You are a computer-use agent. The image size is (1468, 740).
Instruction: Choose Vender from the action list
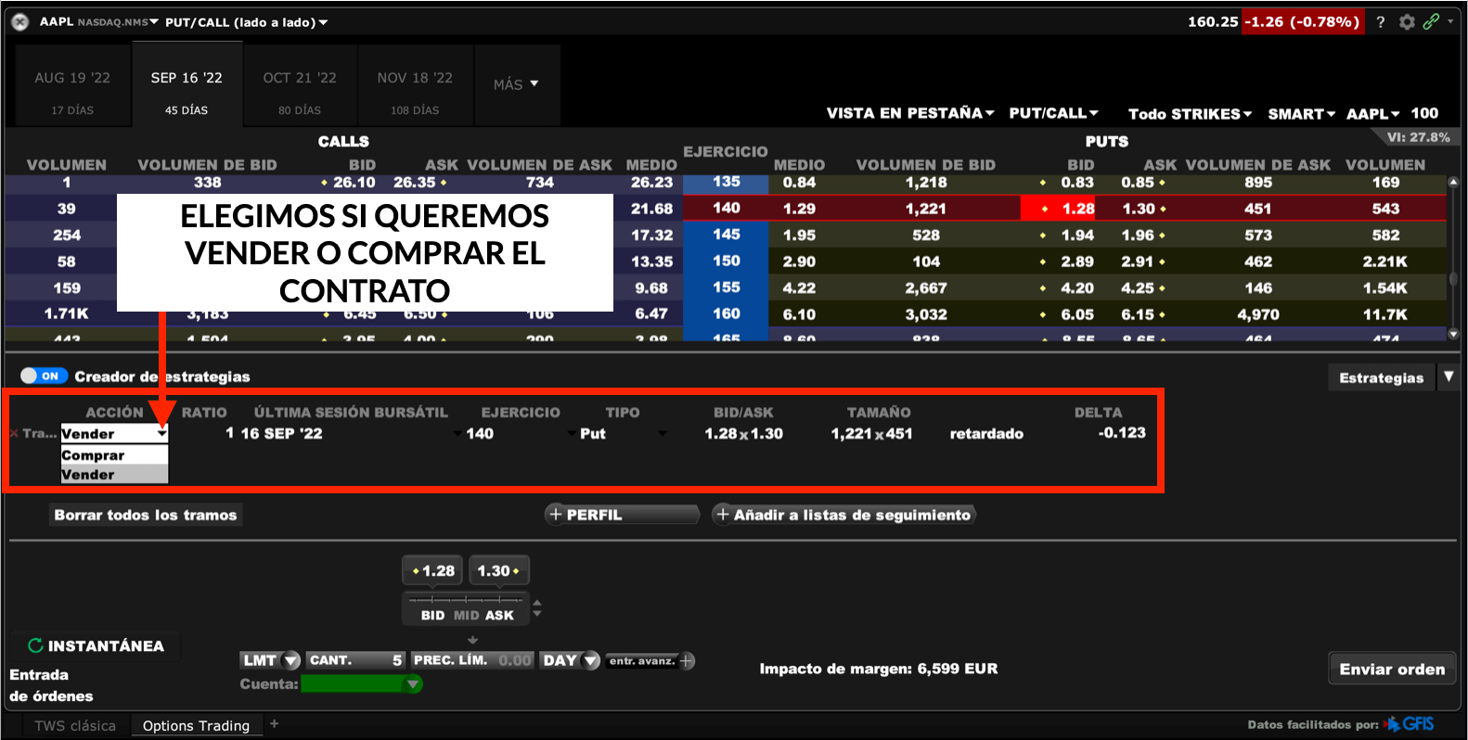[114, 475]
